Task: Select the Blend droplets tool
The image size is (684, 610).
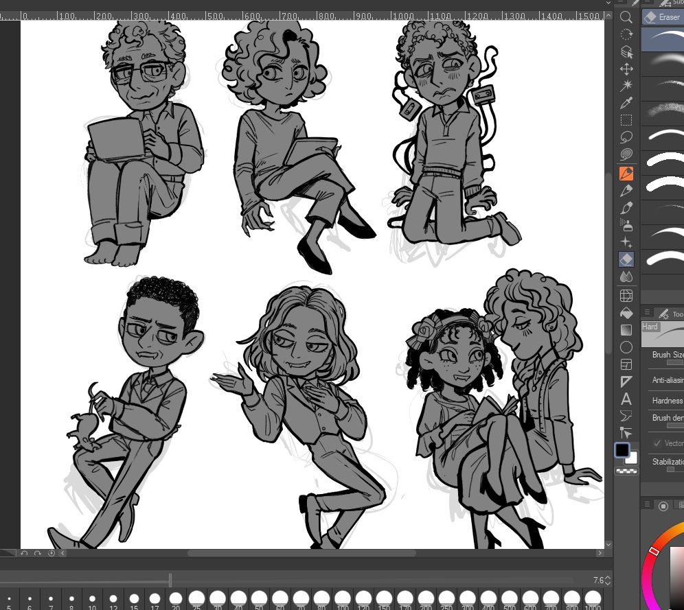Action: tap(626, 277)
